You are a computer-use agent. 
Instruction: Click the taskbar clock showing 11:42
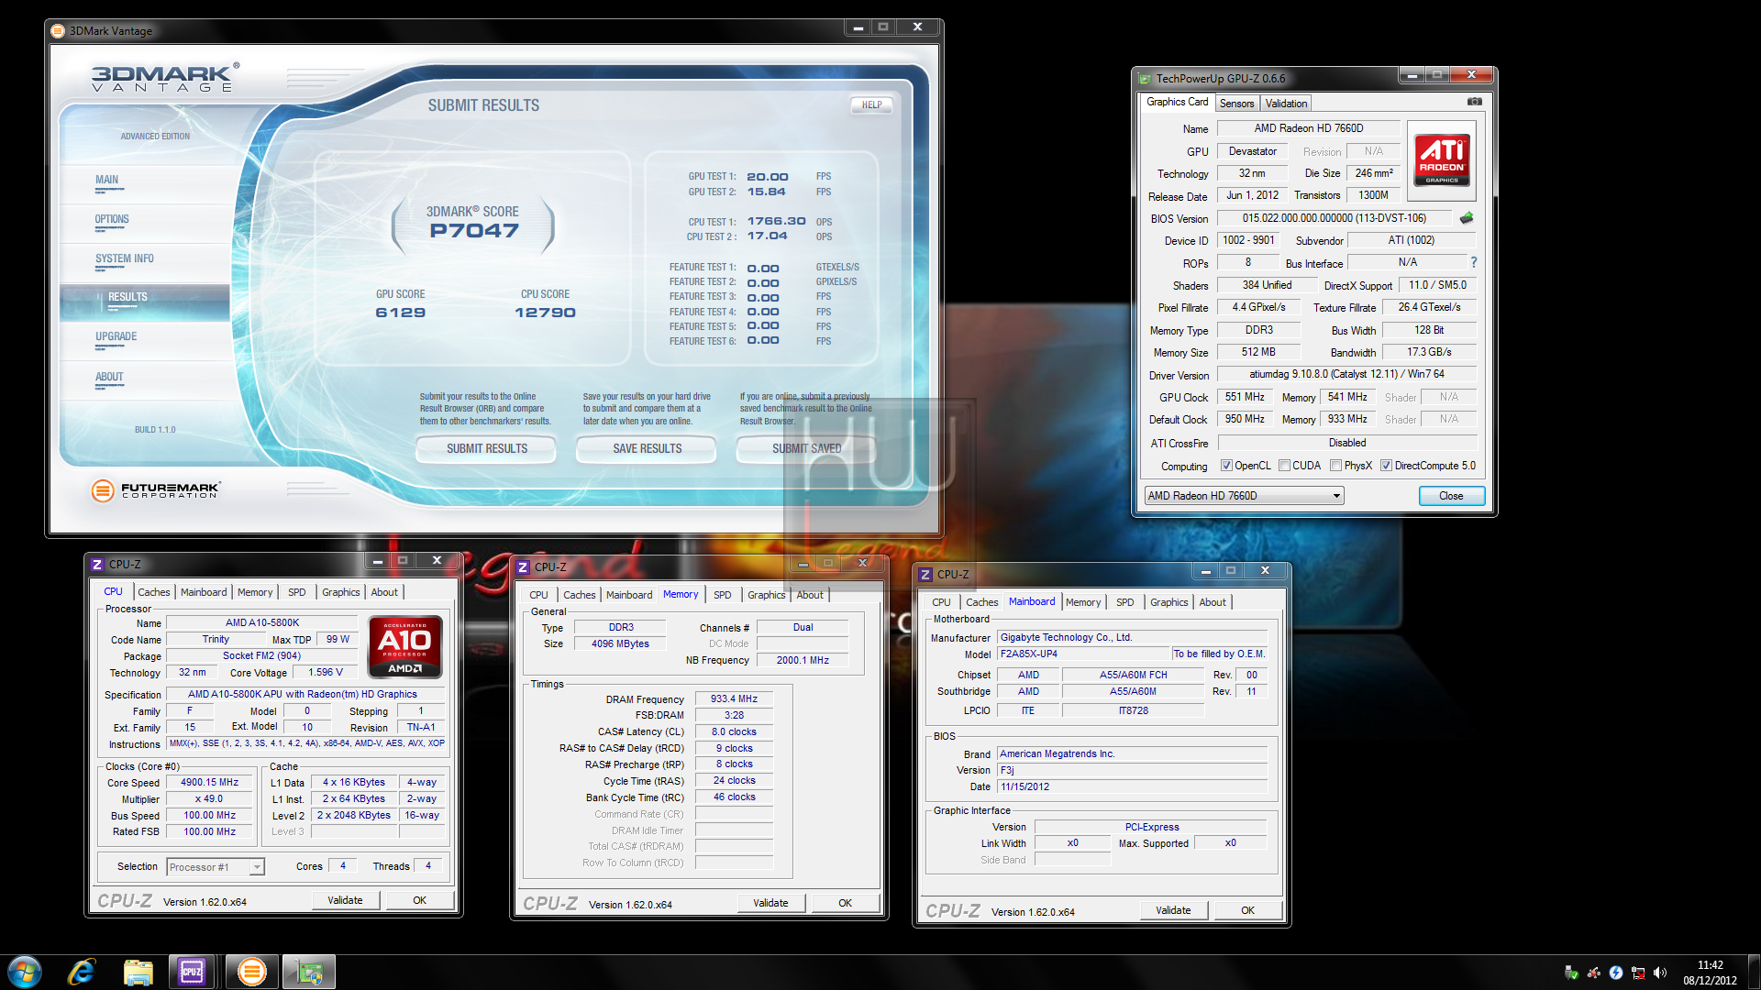[x=1710, y=973]
